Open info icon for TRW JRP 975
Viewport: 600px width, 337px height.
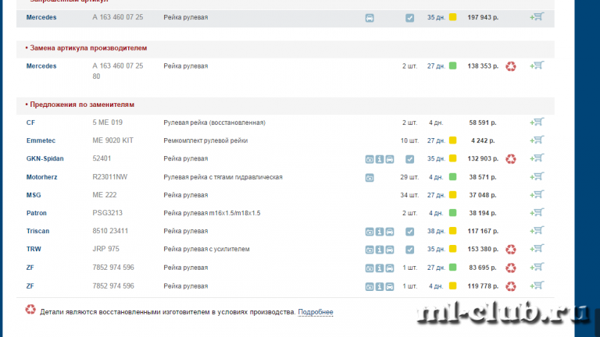pyautogui.click(x=380, y=250)
